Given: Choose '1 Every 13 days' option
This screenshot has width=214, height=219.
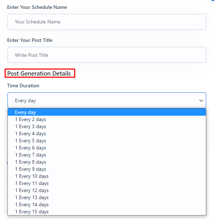Looking at the screenshot, I should (107, 197).
